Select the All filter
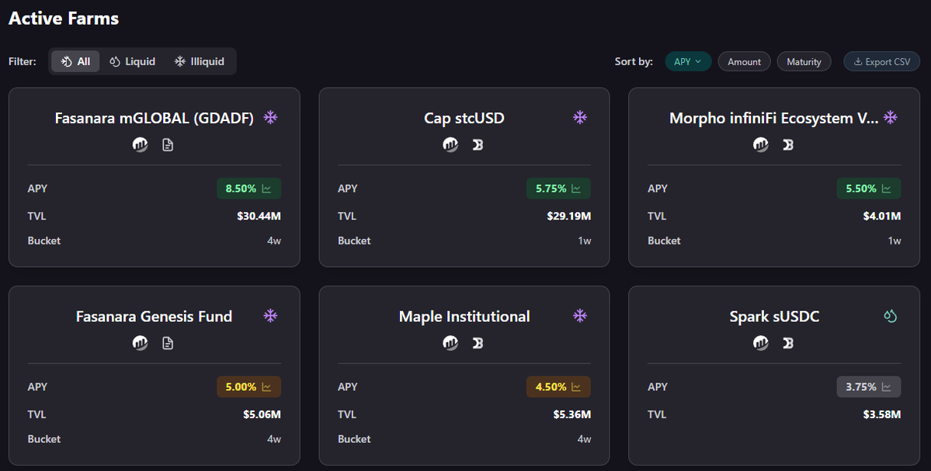Image resolution: width=931 pixels, height=471 pixels. pyautogui.click(x=75, y=62)
